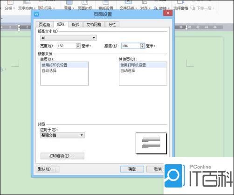Viewport: 234px width, 195px height.
Task: Expand the 应用于 整篇文档 dropdown
Action: click(62, 135)
